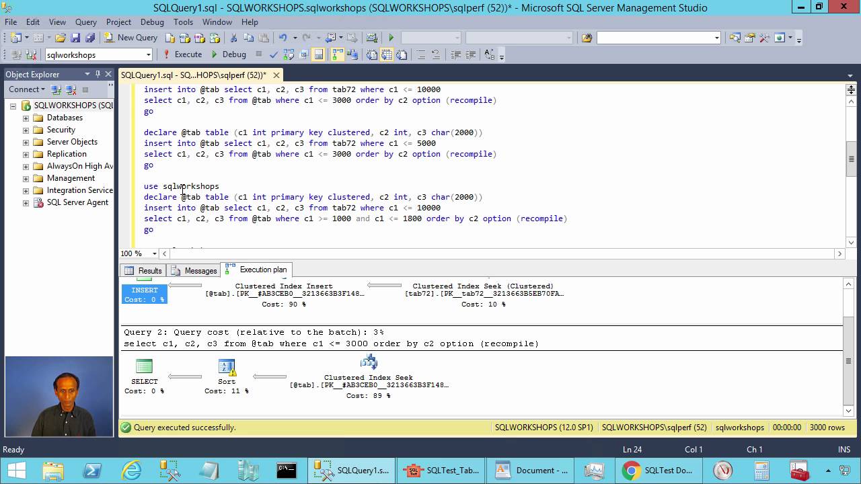Select Results to File mode

tap(402, 54)
